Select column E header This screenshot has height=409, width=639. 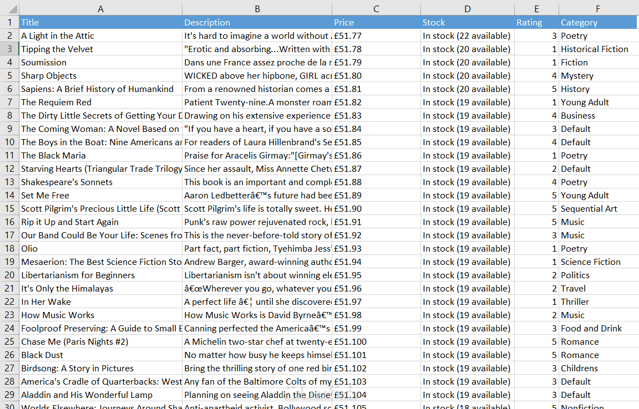(537, 8)
